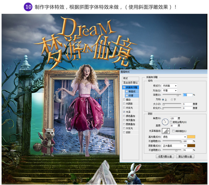Click the 大小 value field showing 5
The image size is (209, 185).
[x=188, y=104]
